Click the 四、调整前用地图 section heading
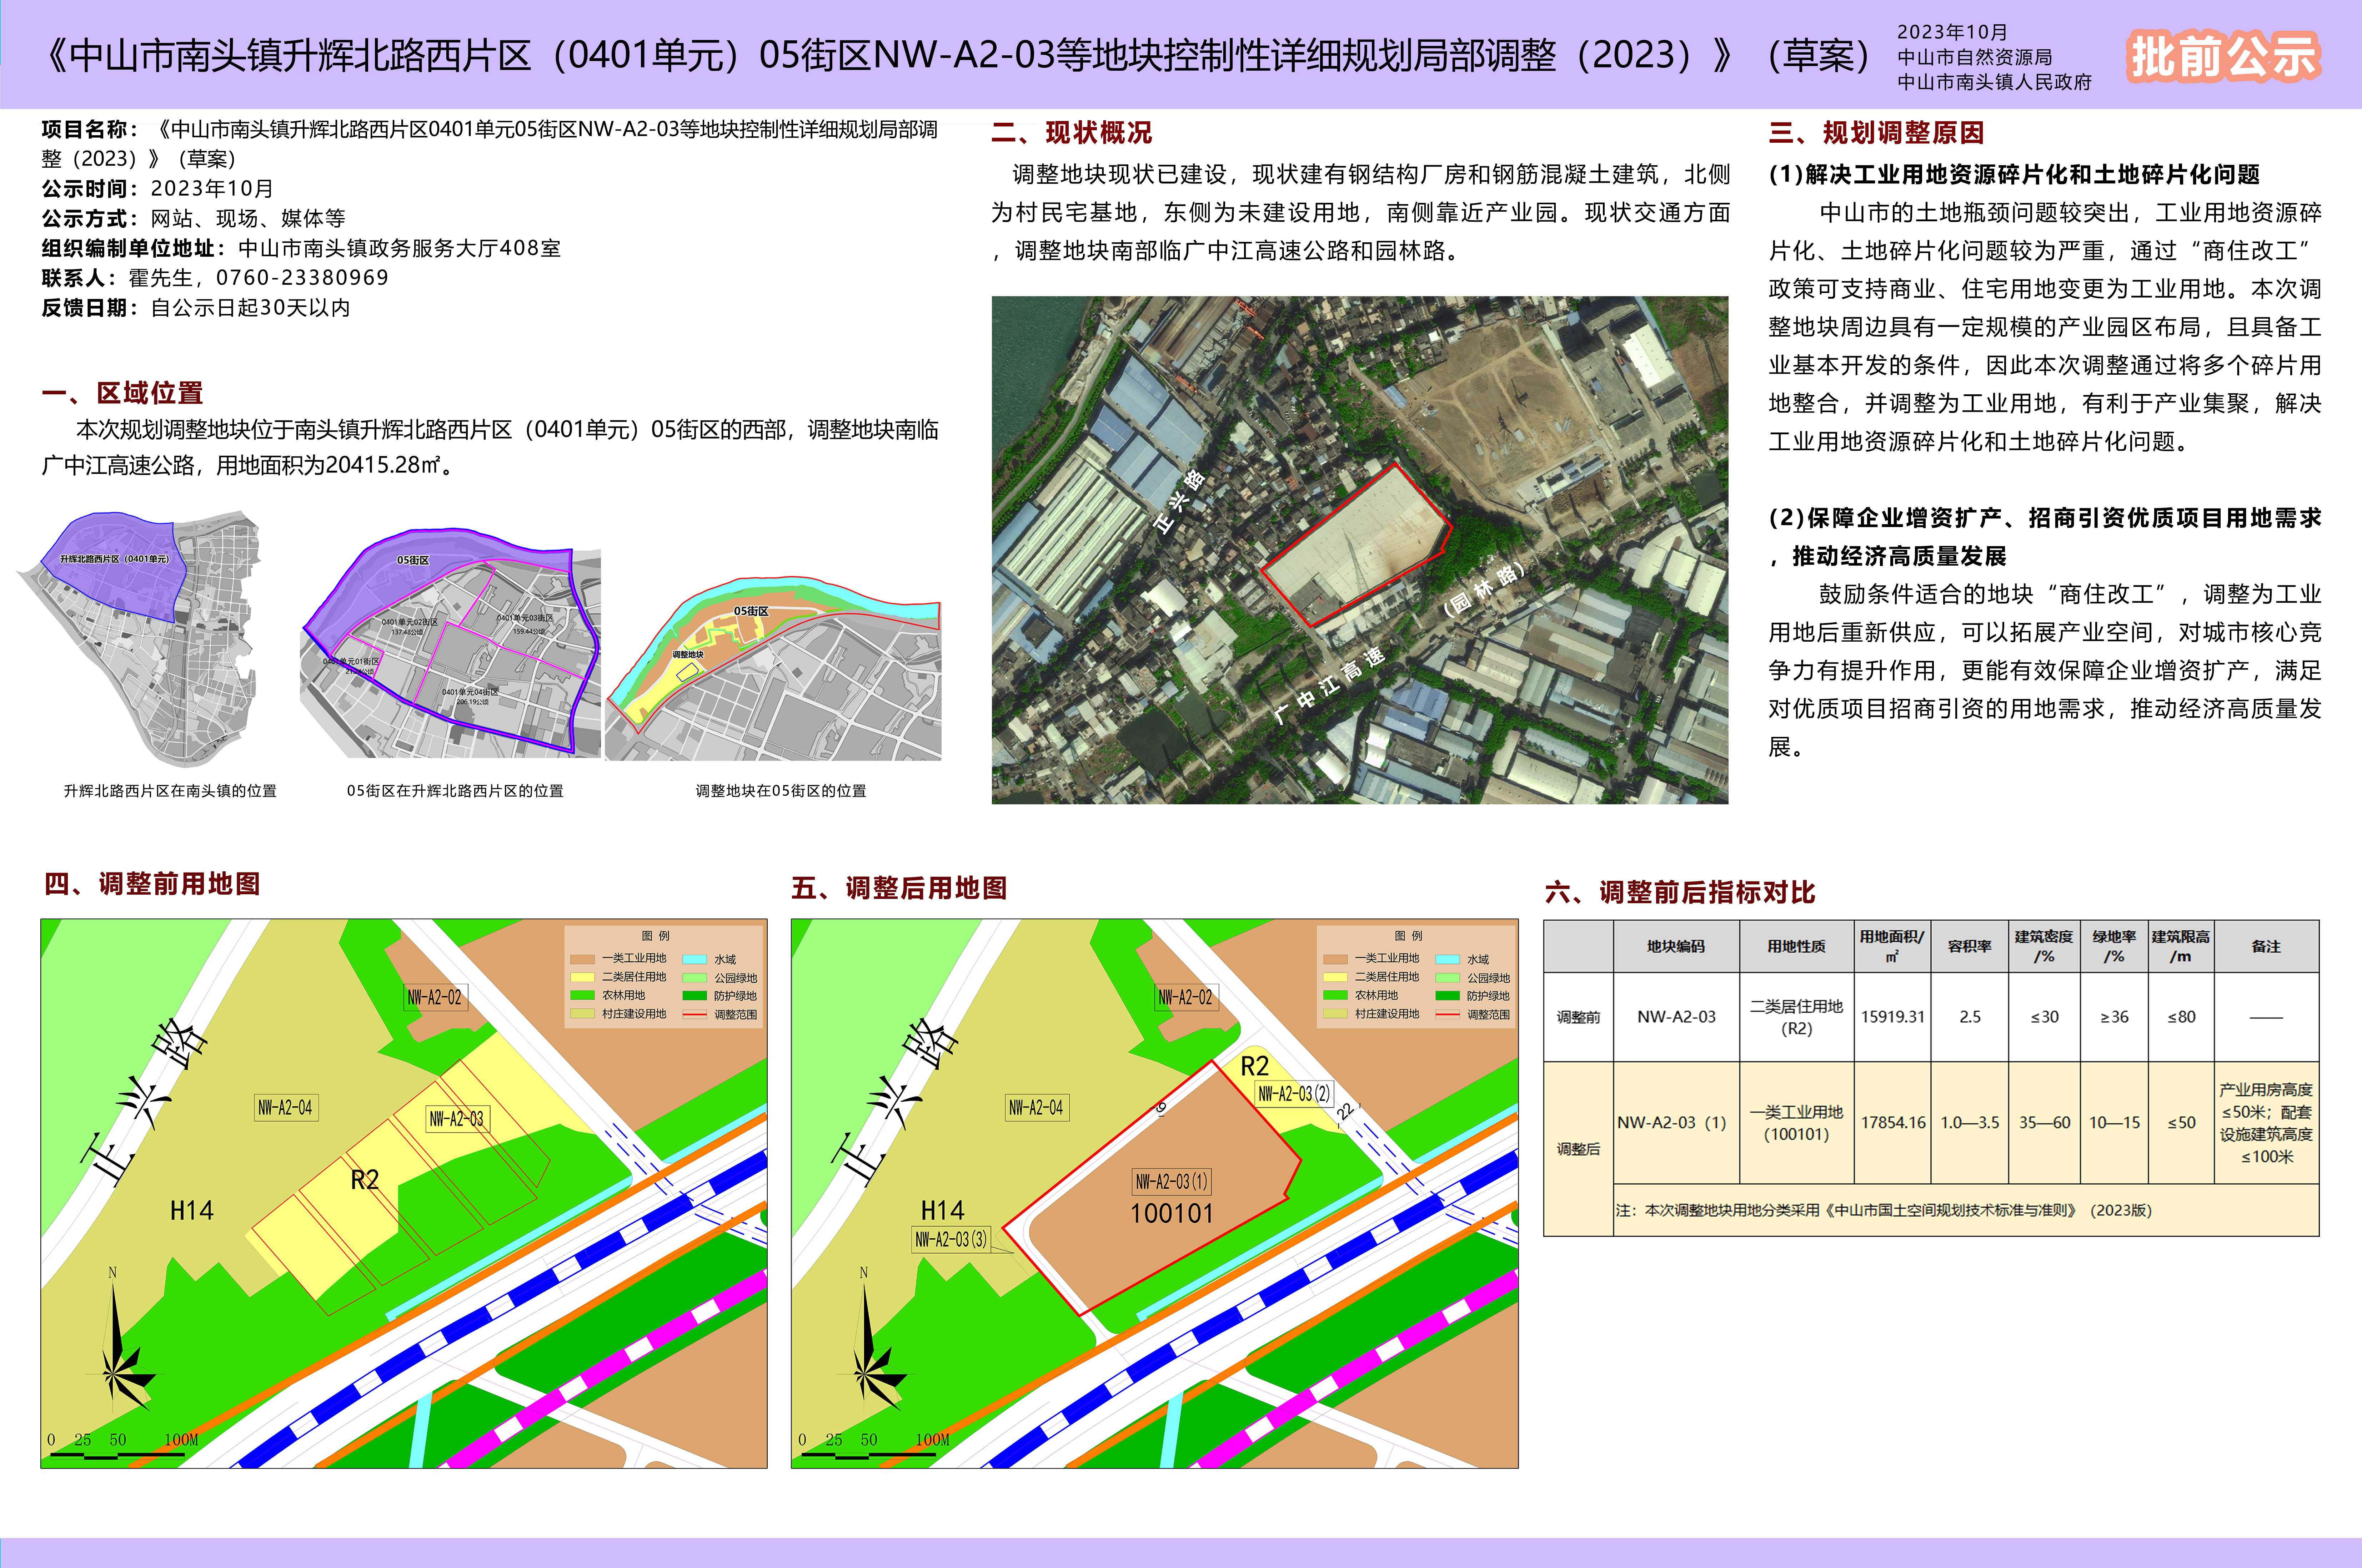Screen dimensions: 2362x1568 point(152,884)
